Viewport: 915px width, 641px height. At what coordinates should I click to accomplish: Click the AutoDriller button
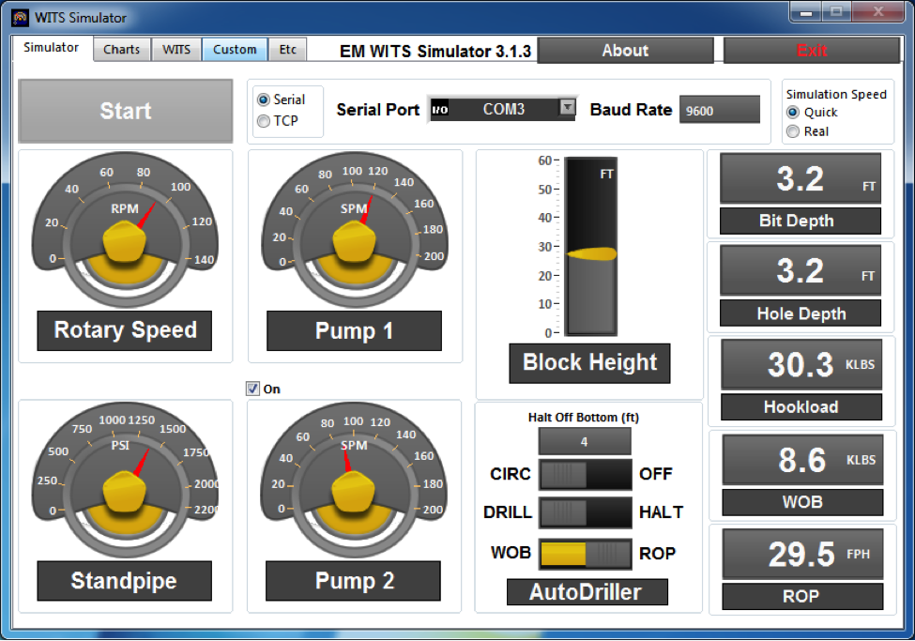(x=589, y=591)
